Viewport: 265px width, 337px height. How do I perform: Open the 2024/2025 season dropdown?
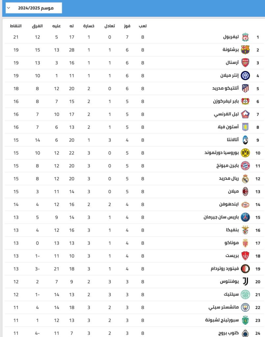click(34, 8)
